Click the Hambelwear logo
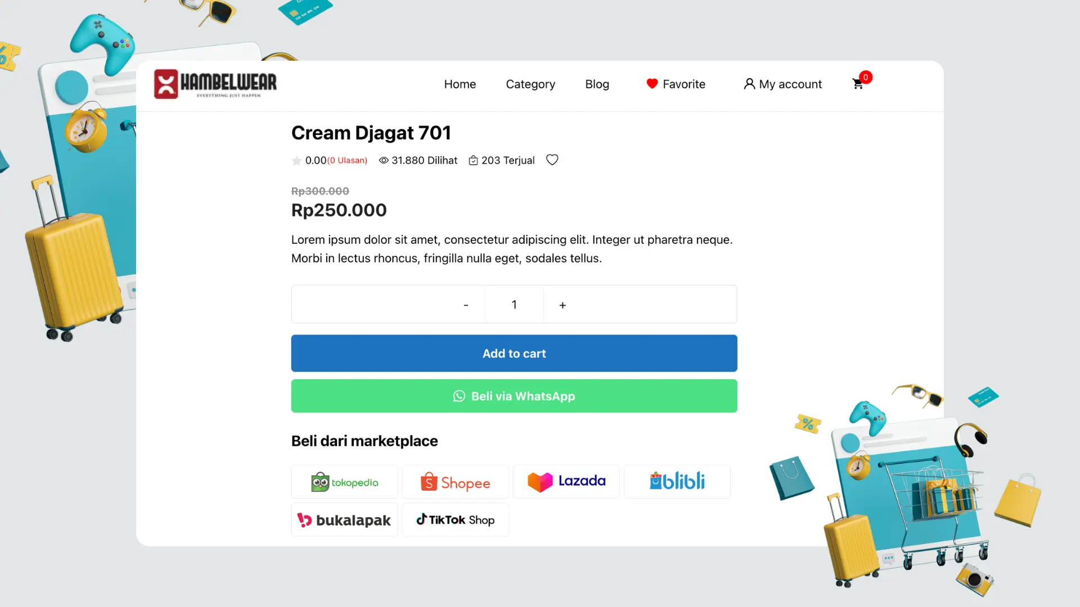The image size is (1080, 607). 215,84
